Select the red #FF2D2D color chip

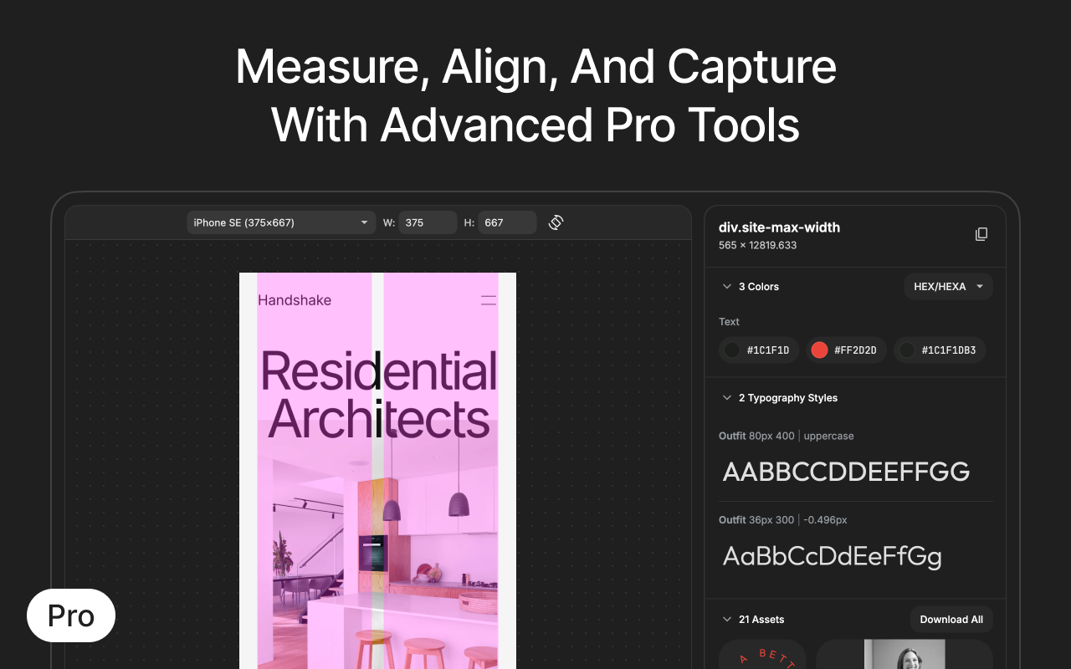[x=846, y=350]
